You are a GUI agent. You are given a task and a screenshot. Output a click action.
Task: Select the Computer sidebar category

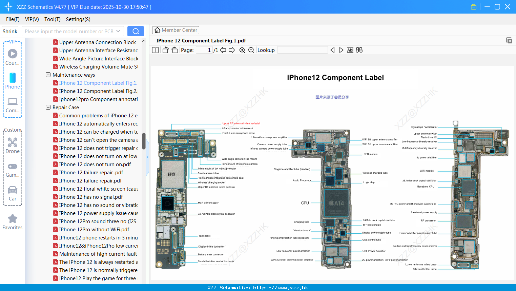[13, 105]
